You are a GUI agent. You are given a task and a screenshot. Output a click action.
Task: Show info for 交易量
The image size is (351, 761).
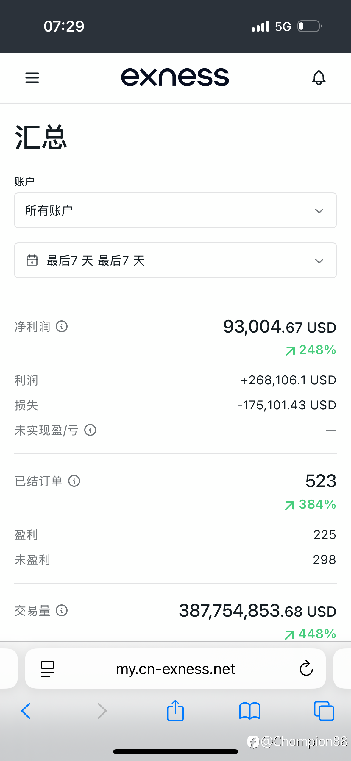pyautogui.click(x=62, y=611)
